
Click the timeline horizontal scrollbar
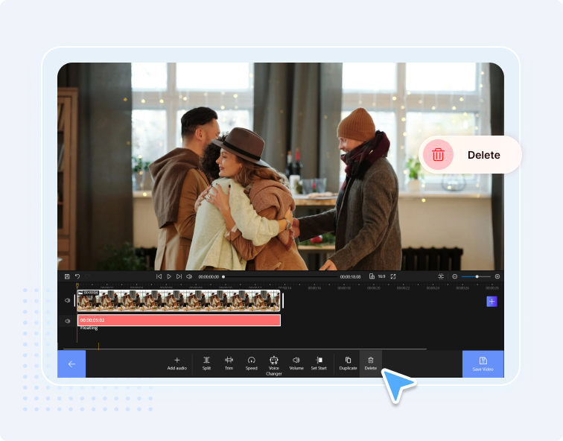(245, 349)
